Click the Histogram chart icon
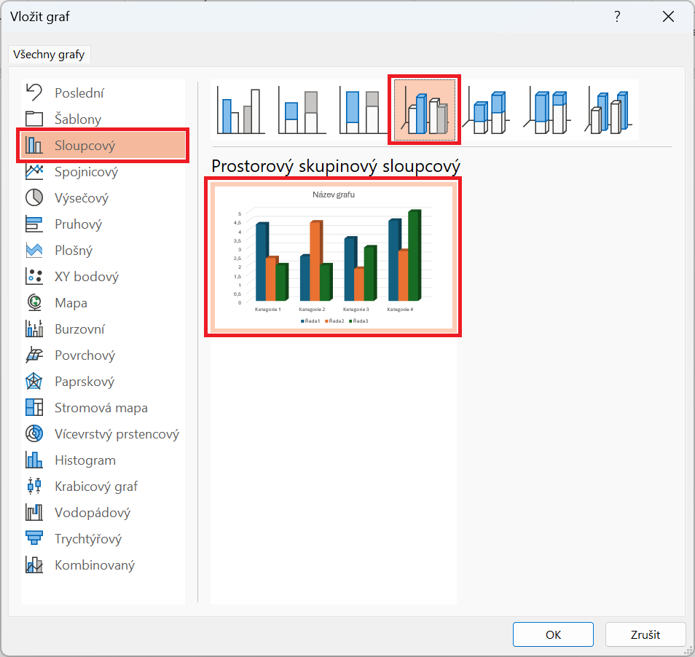695x657 pixels. coord(34,460)
